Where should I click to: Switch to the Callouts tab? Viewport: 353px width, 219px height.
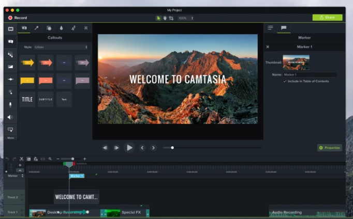pos(24,28)
